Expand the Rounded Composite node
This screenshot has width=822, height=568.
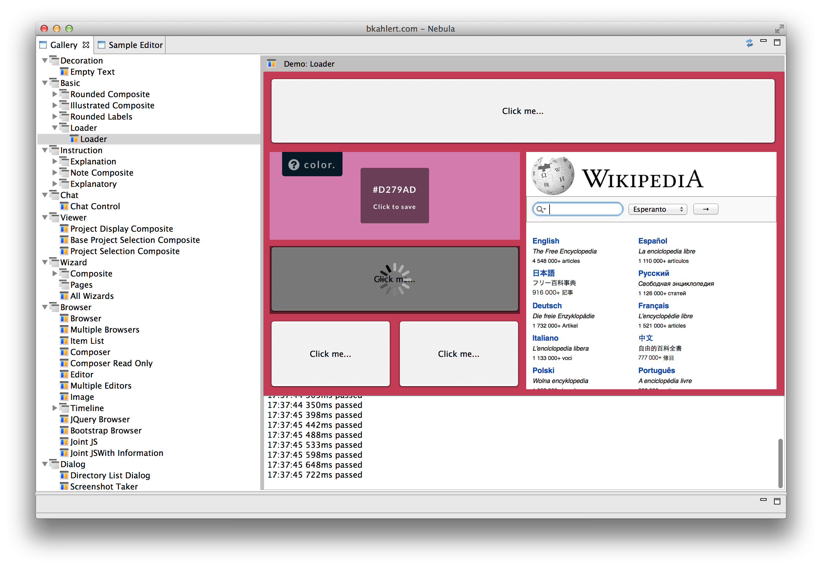[55, 94]
